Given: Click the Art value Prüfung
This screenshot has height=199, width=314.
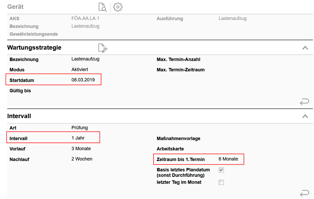Looking at the screenshot, I should (80, 128).
